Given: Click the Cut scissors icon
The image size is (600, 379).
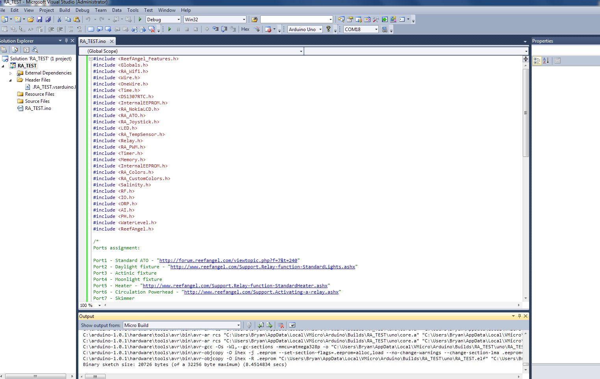Looking at the screenshot, I should point(59,19).
